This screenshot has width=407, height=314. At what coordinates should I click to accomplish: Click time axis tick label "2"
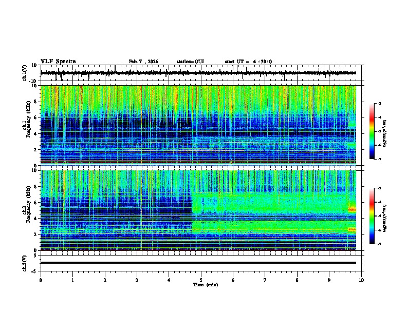(105, 280)
